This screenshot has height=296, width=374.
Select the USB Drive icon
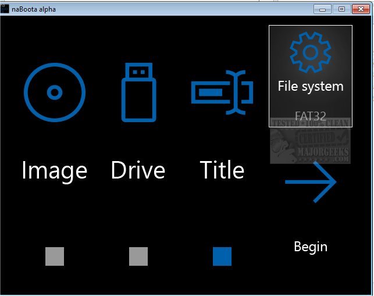139,92
